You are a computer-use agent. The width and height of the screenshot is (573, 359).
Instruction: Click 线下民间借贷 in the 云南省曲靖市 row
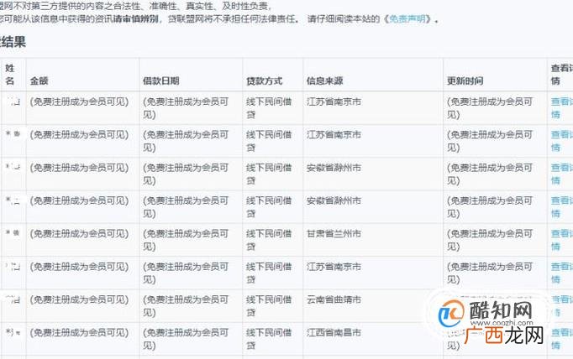pos(269,306)
